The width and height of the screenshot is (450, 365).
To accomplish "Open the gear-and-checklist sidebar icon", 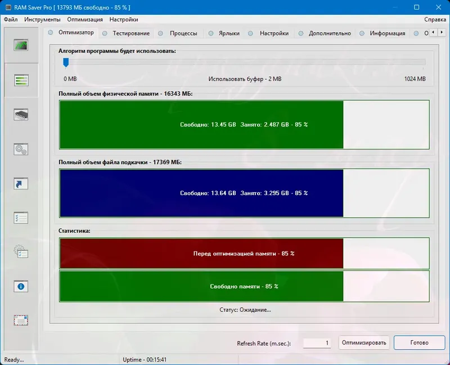I will point(21,251).
